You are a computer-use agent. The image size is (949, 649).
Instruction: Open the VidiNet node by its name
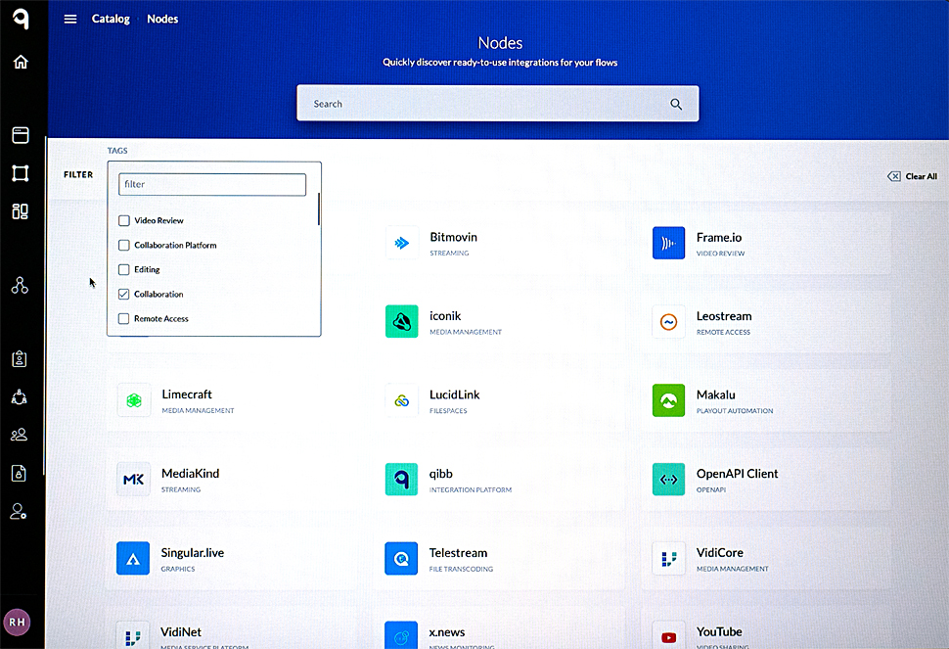(181, 632)
